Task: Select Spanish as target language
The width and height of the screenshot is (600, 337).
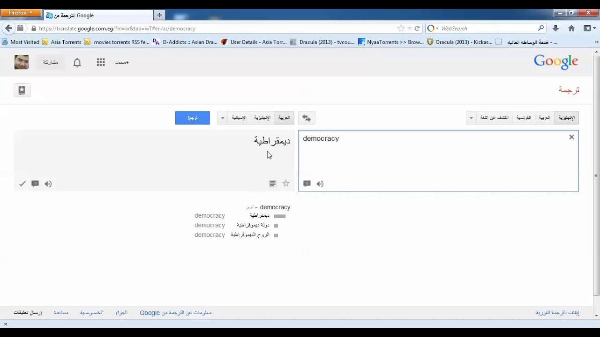Action: 239,118
